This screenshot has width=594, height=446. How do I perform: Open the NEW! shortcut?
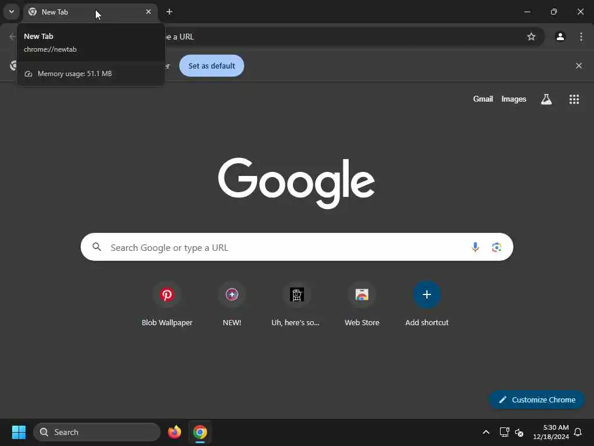point(232,303)
